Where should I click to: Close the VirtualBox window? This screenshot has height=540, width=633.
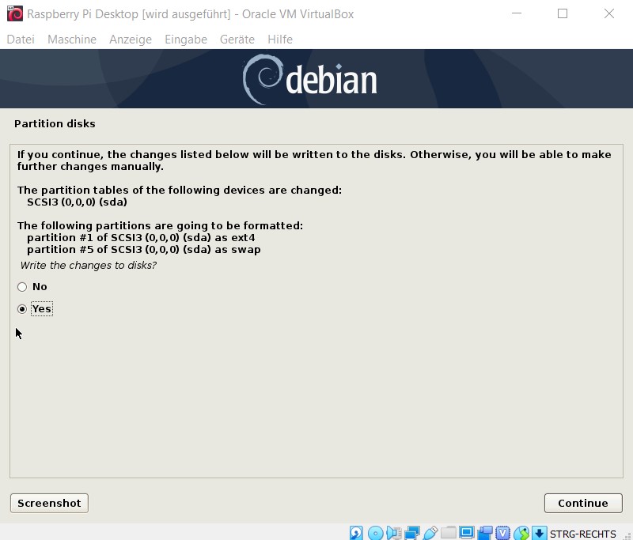[x=609, y=13]
